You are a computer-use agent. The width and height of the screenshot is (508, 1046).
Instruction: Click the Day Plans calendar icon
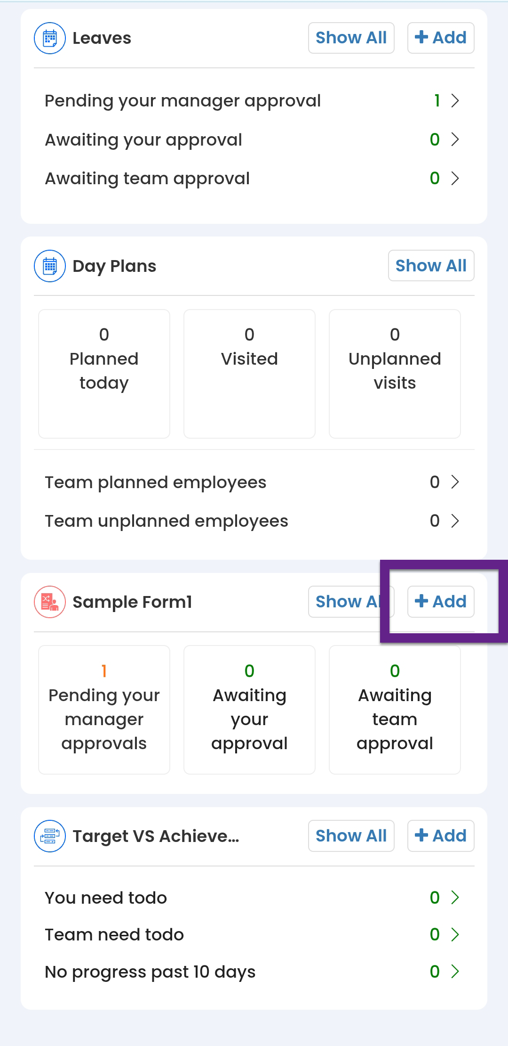[50, 266]
